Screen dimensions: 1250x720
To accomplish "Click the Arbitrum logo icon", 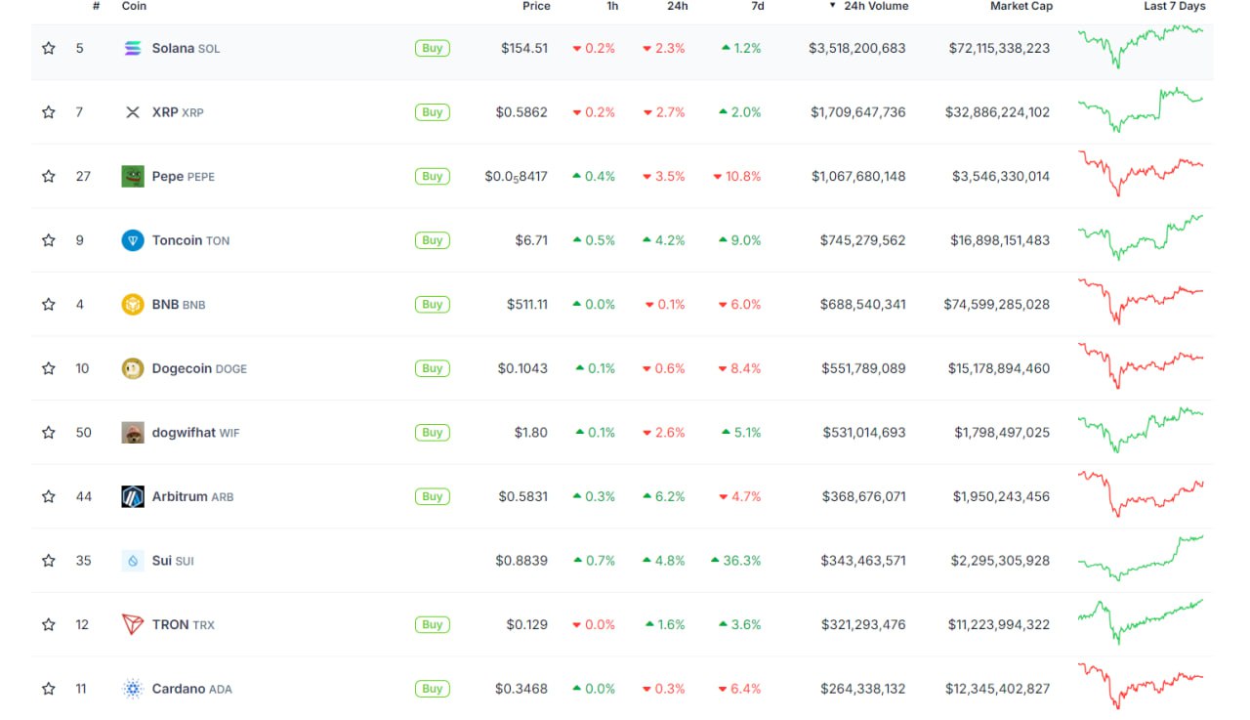I will [x=133, y=496].
